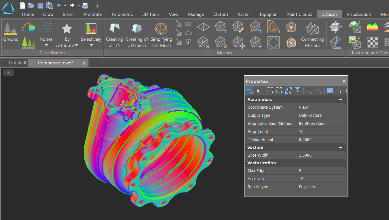Close the Compressor.dwg document tab

(84, 63)
